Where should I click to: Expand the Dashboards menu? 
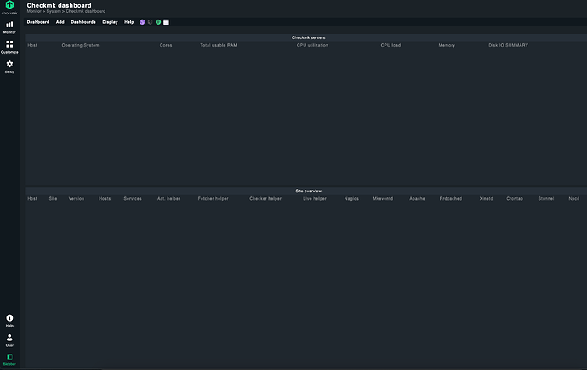point(83,21)
